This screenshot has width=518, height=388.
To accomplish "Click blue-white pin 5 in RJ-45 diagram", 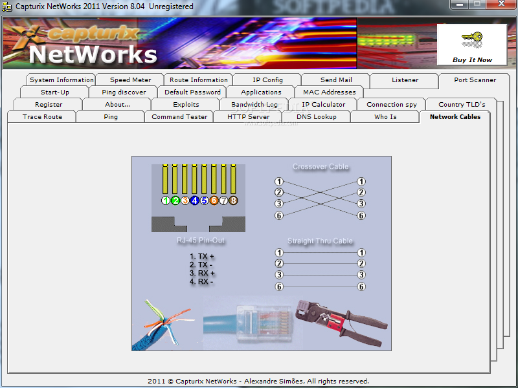I will pos(204,200).
